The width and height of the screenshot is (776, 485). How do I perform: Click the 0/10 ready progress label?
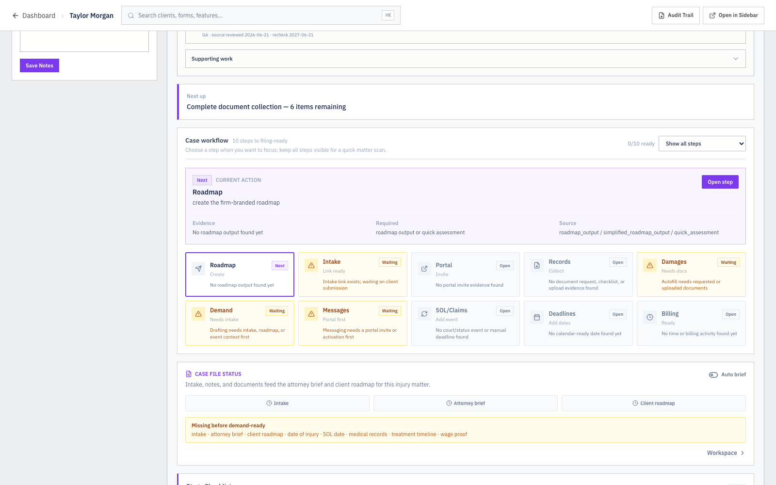click(x=641, y=144)
